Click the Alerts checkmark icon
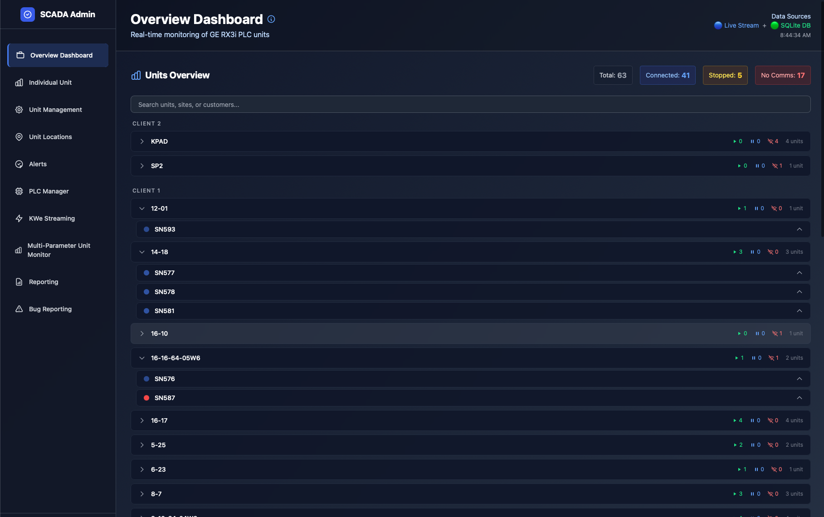This screenshot has width=824, height=517. (x=19, y=164)
